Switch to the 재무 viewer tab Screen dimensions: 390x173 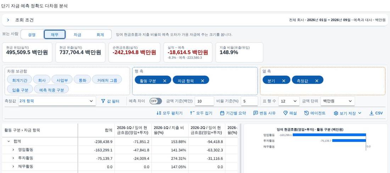55,35
